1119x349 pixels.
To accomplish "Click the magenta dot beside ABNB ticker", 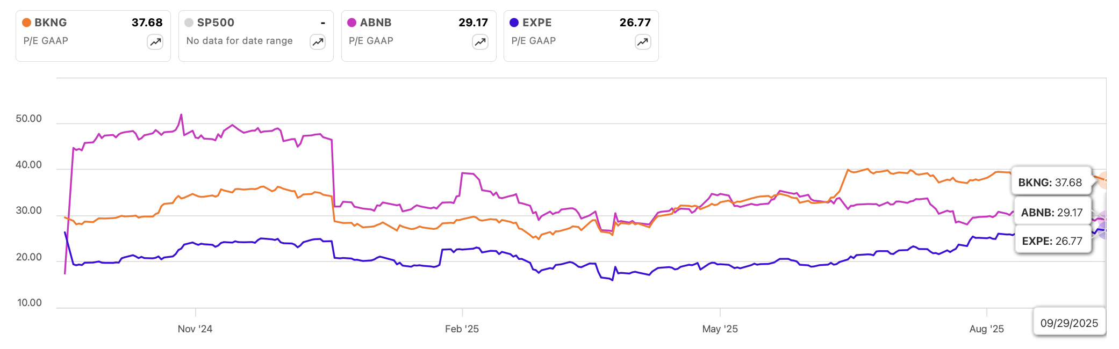I will [x=353, y=23].
